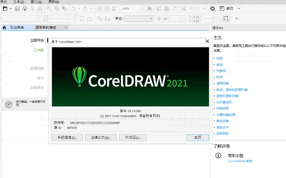Click the Export icon in toolbar
The image size is (286, 178).
(x=107, y=8)
